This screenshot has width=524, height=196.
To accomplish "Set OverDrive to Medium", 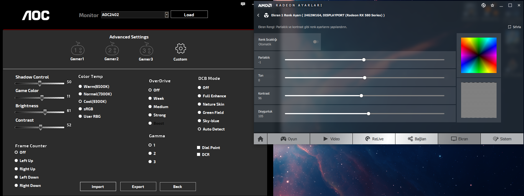I will click(x=150, y=107).
